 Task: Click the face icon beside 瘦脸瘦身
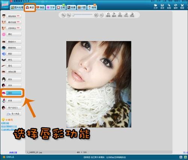click(x=4, y=16)
